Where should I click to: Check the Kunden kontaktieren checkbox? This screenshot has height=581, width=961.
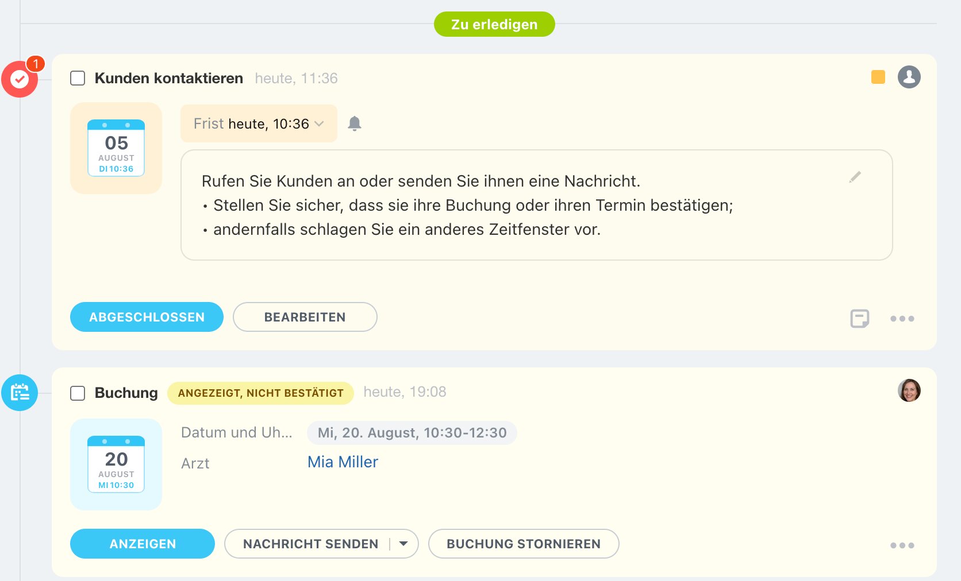[x=78, y=78]
